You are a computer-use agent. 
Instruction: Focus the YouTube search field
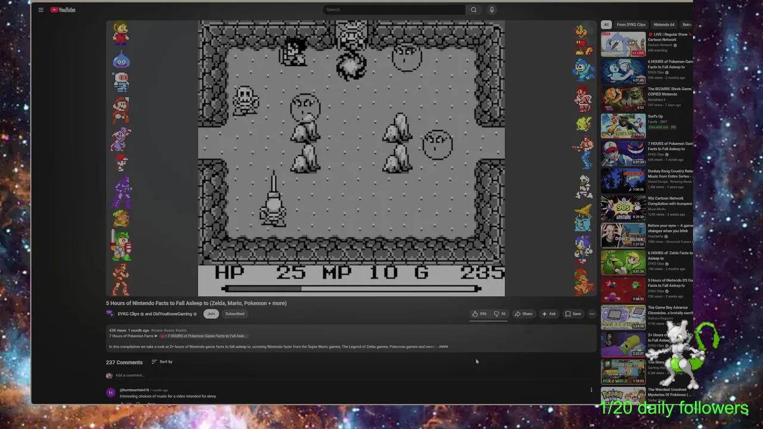394,10
